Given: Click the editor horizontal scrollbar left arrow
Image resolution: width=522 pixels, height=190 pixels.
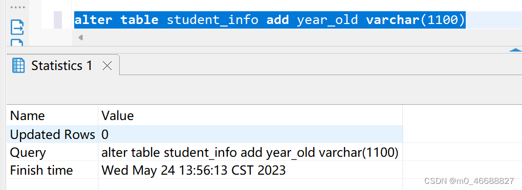Looking at the screenshot, I should [x=80, y=37].
